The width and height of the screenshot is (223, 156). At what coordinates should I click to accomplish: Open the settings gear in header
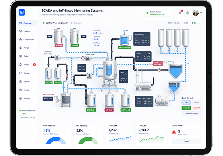(x=188, y=13)
